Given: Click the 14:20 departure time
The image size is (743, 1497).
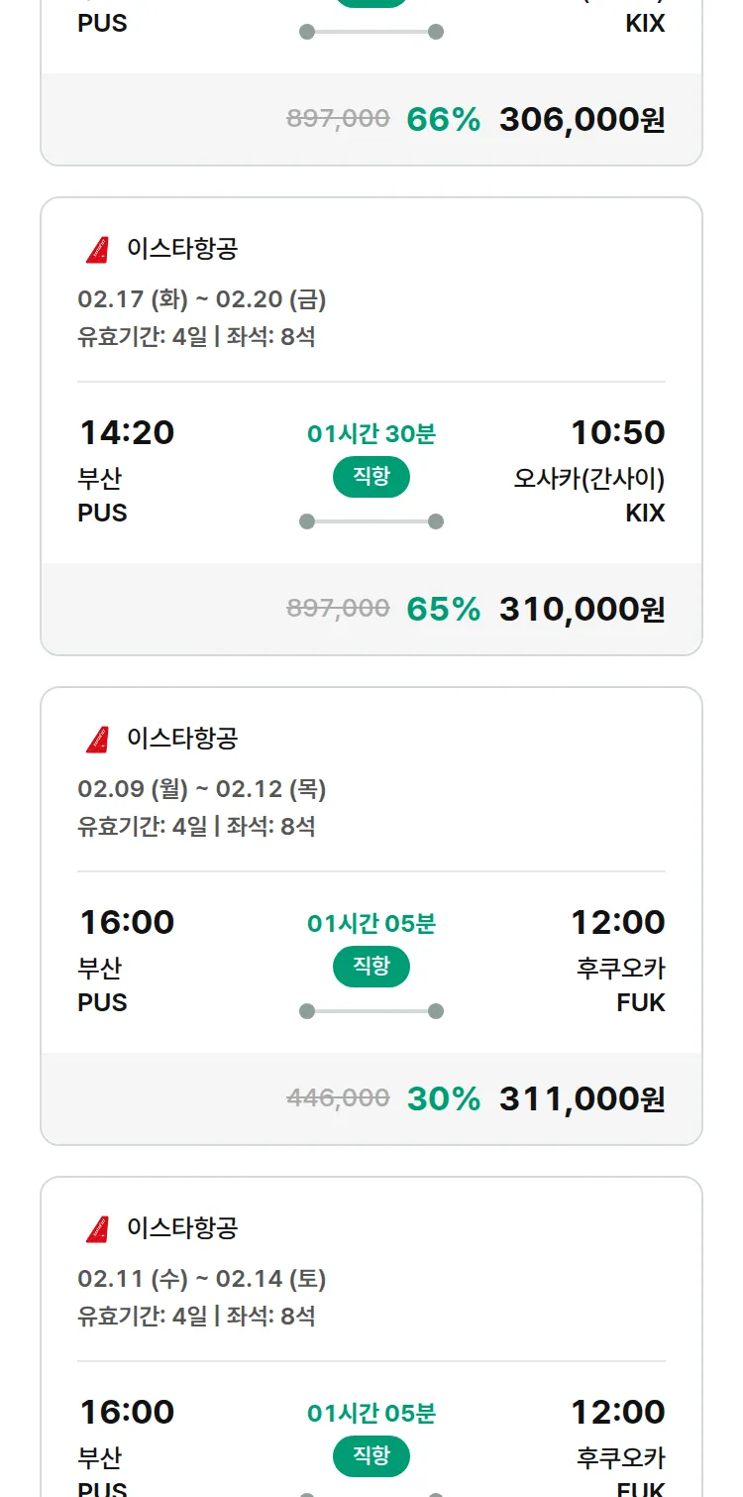Looking at the screenshot, I should coord(127,432).
